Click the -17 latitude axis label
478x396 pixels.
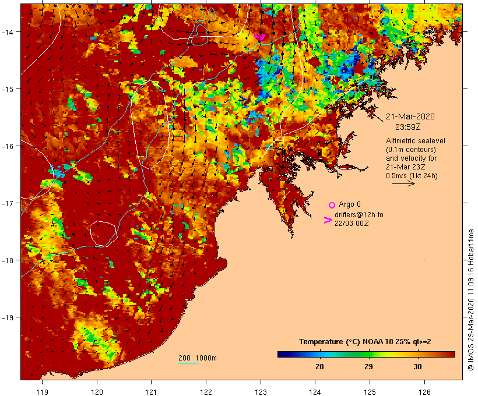point(7,203)
